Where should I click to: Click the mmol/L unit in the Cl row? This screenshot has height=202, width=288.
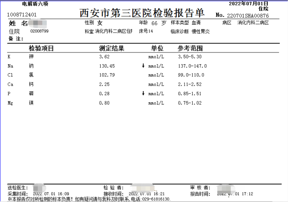click(x=156, y=75)
